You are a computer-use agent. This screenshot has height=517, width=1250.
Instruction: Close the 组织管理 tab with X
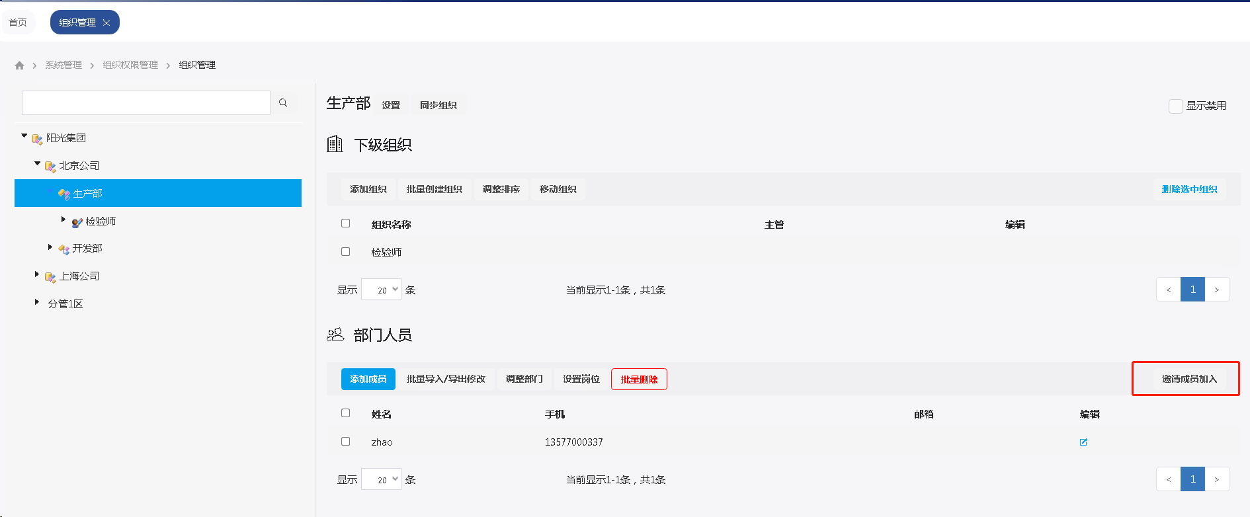click(106, 22)
